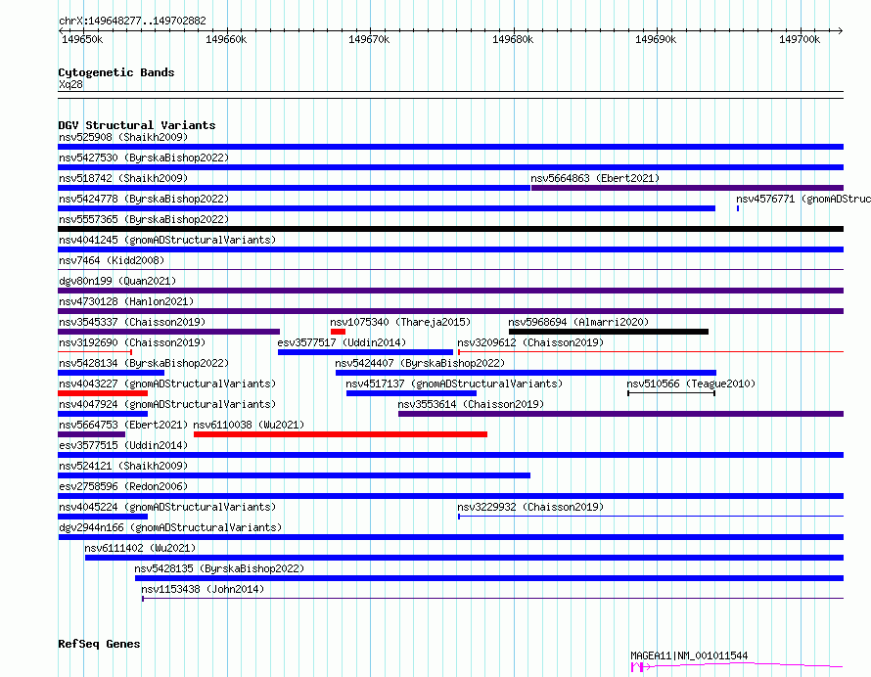The image size is (871, 677).
Task: Click the purple nsv5664863 variant bar
Action: 687,188
